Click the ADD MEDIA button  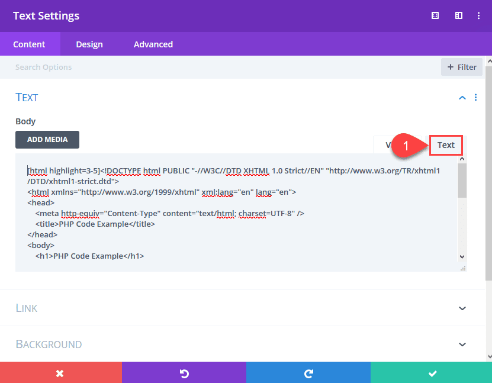pos(47,140)
